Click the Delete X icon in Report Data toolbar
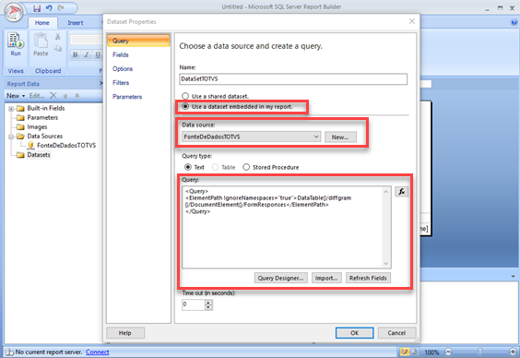The width and height of the screenshot is (520, 358). click(53, 96)
